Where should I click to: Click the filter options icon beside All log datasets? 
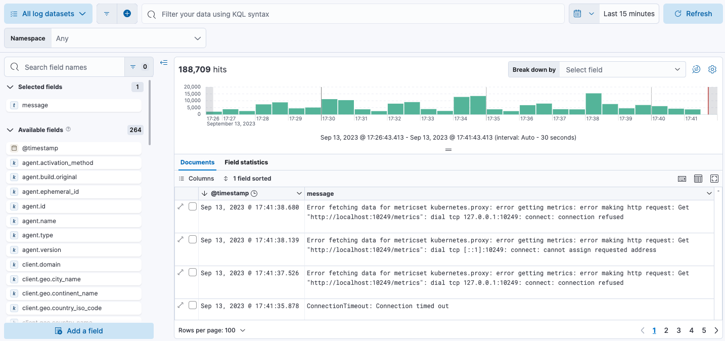tap(107, 14)
